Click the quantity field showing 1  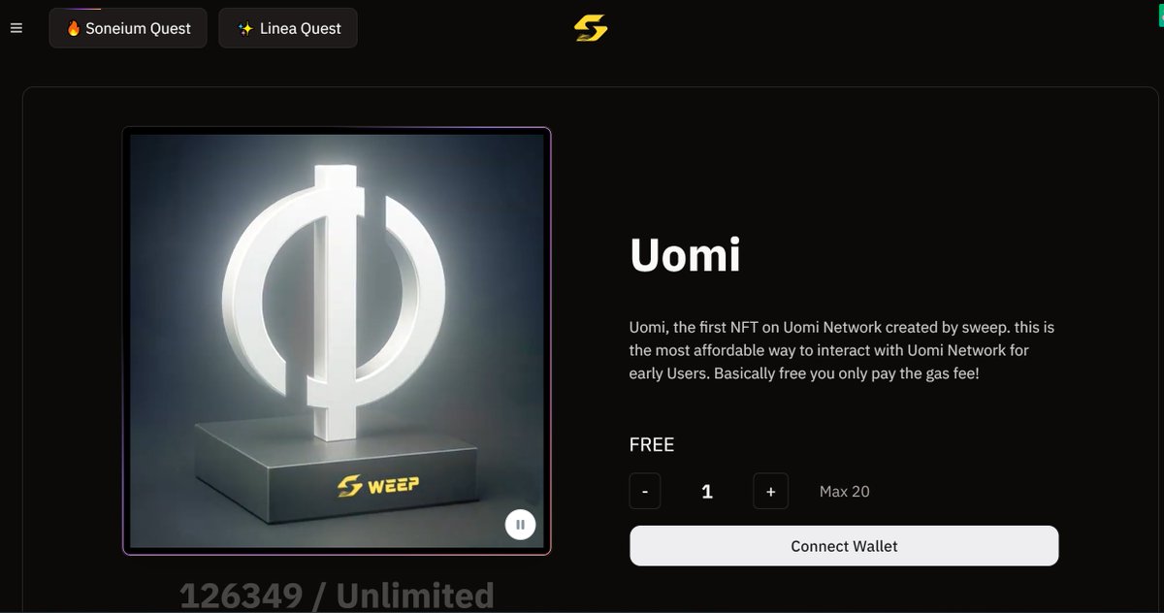(x=707, y=492)
